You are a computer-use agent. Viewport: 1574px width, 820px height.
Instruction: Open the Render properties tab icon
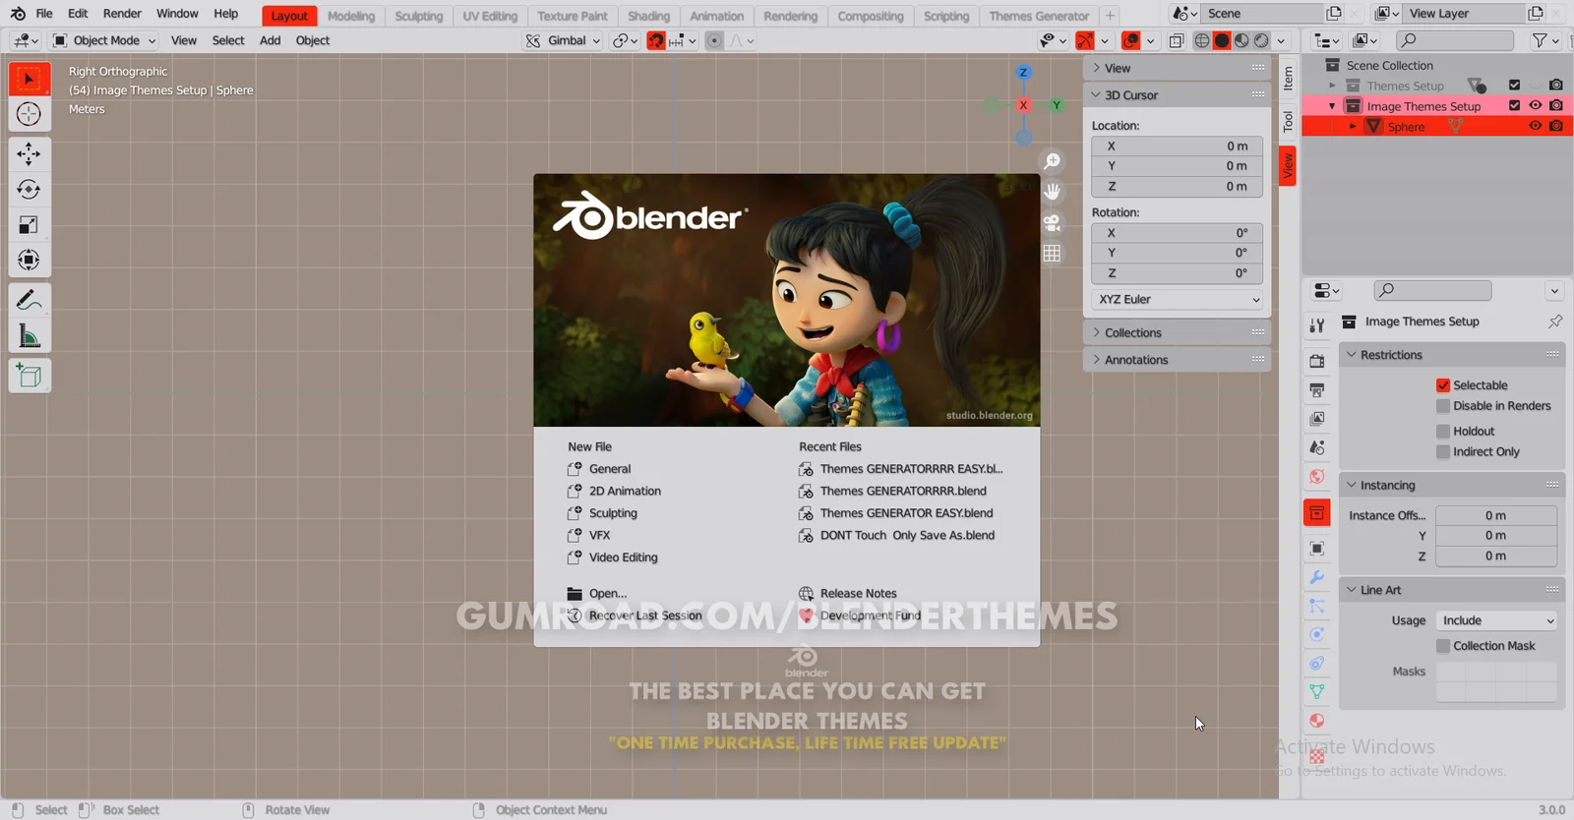(x=1316, y=361)
